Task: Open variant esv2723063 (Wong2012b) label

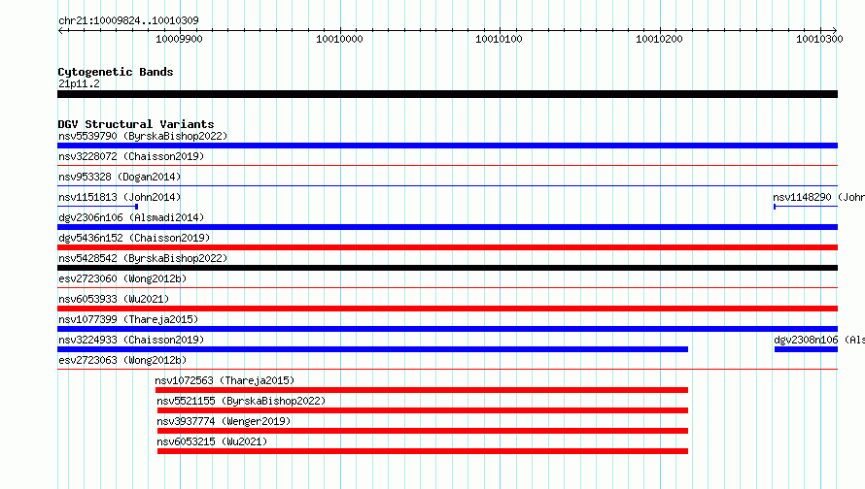Action: (x=122, y=360)
